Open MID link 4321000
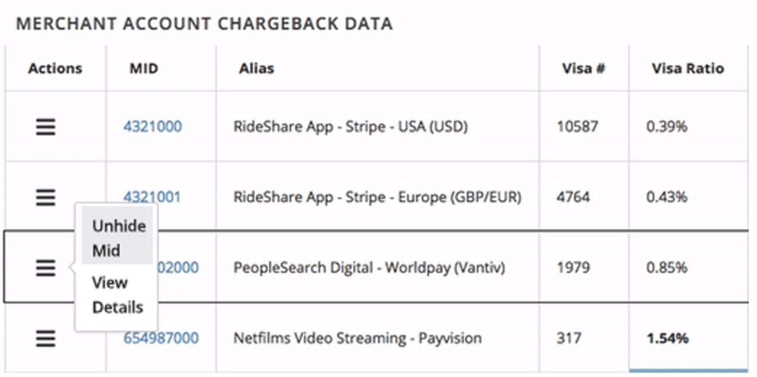This screenshot has height=377, width=757. (x=153, y=126)
